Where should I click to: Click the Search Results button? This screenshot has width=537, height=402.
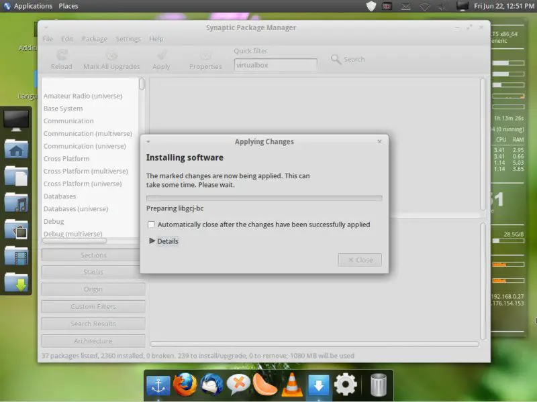[x=93, y=324]
